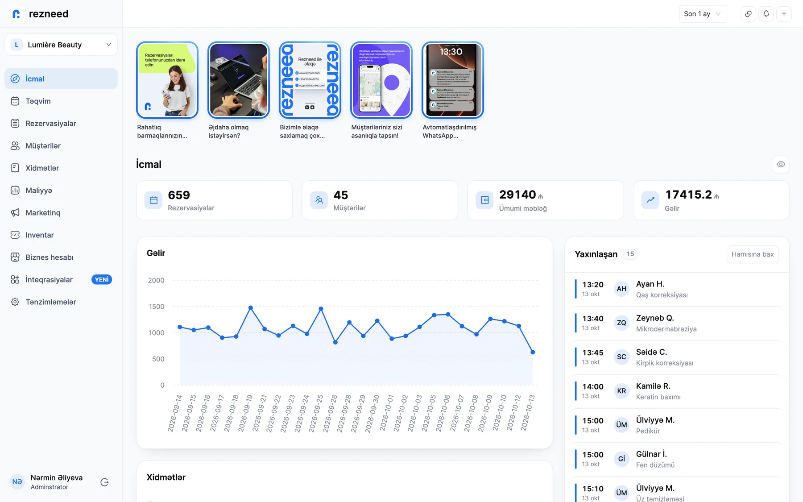Click the Xidmətlər sidebar icon
The height and width of the screenshot is (502, 803).
click(15, 168)
